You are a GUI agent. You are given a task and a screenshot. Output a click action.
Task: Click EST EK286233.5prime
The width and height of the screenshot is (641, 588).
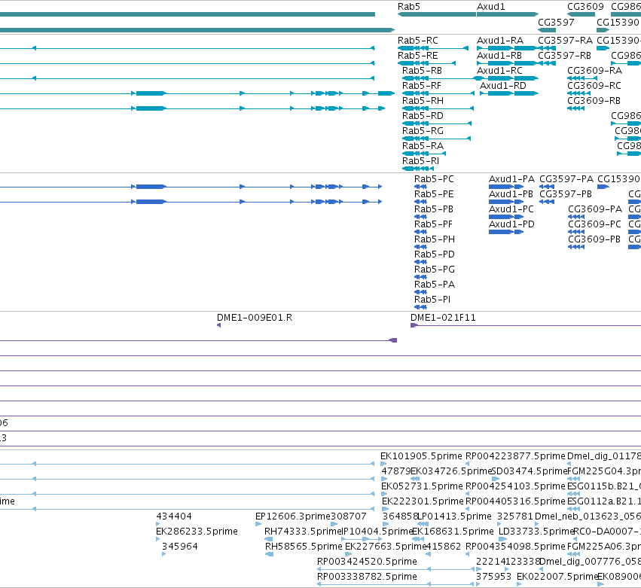pos(197,532)
